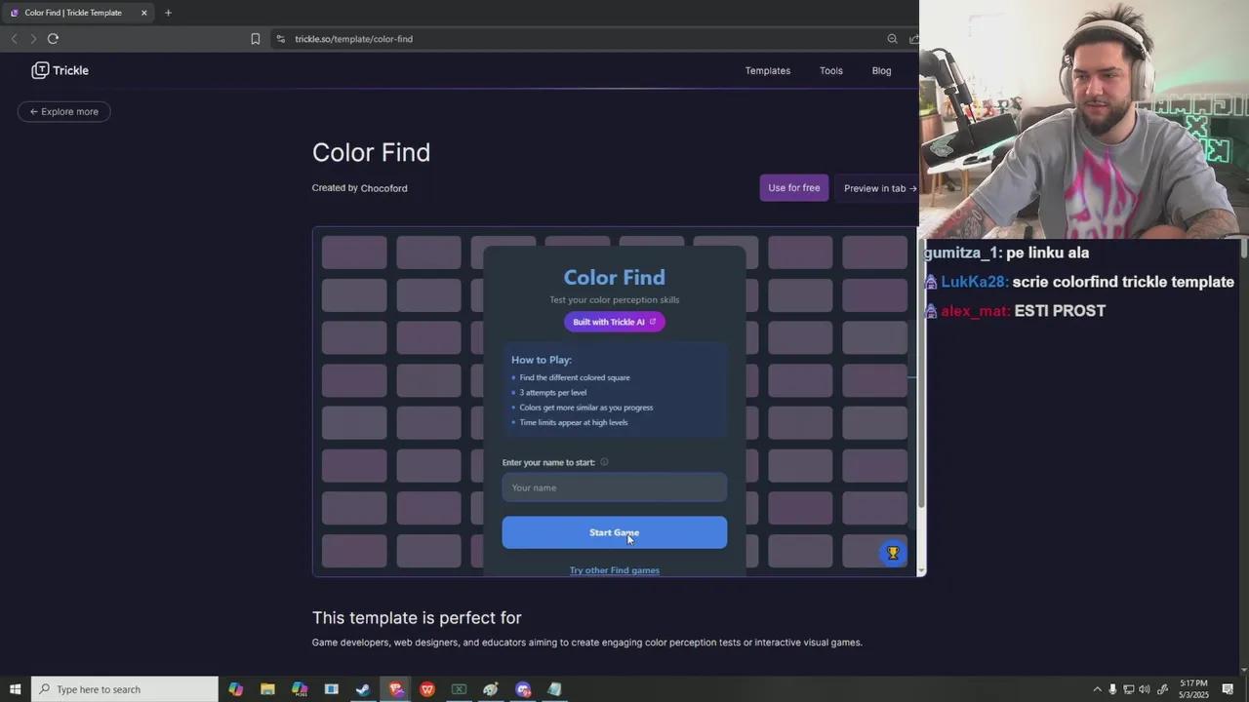Click the Start Game button
This screenshot has height=702, width=1249.
point(615,532)
